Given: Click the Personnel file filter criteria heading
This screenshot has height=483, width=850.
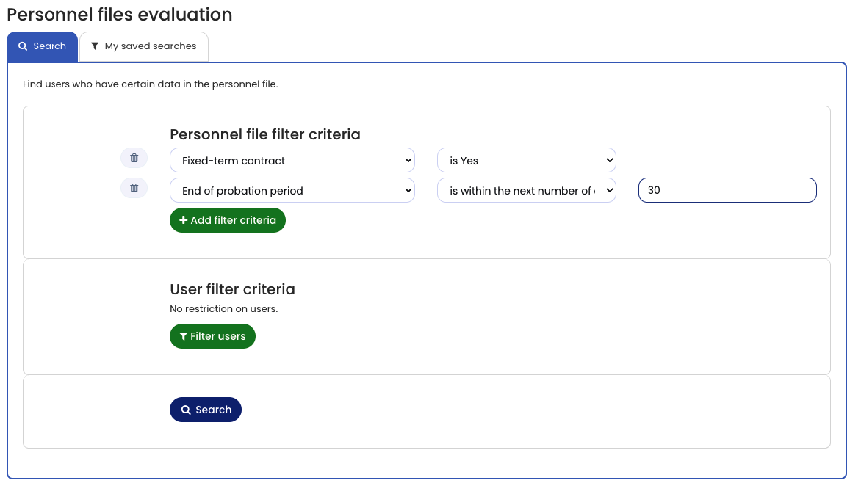Looking at the screenshot, I should [264, 134].
